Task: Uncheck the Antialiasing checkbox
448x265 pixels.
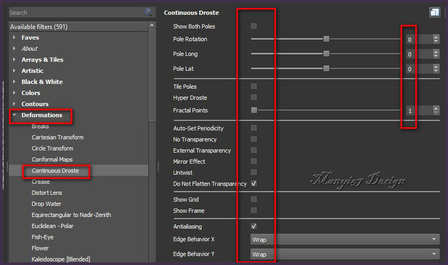Action: (254, 226)
